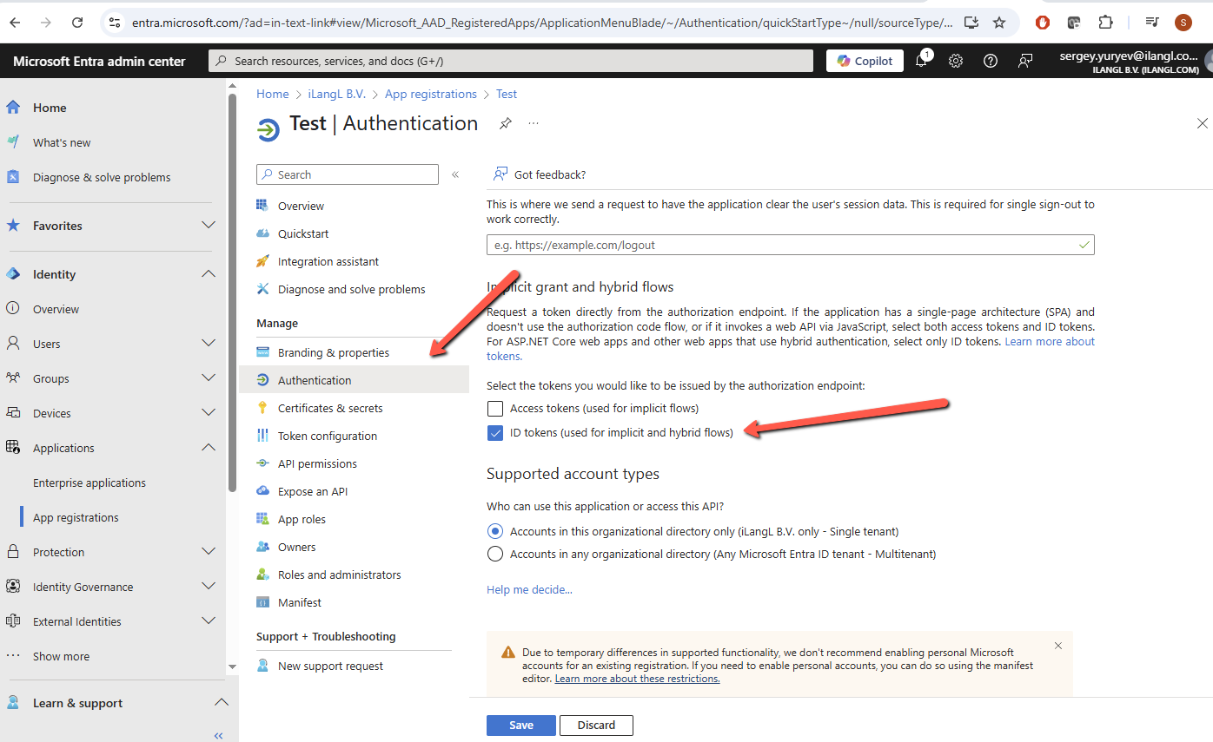Image resolution: width=1213 pixels, height=742 pixels.
Task: Expand the Favorites section
Action: 209,226
